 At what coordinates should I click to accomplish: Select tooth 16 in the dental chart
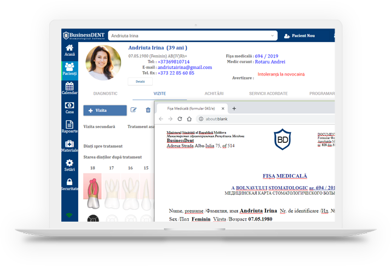click(x=130, y=190)
